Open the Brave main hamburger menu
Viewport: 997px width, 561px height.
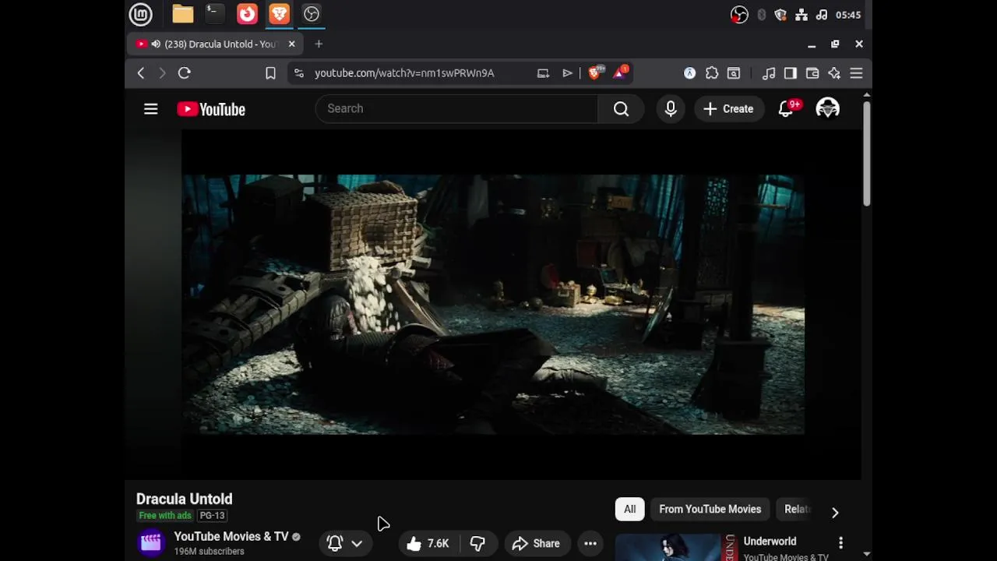point(856,73)
